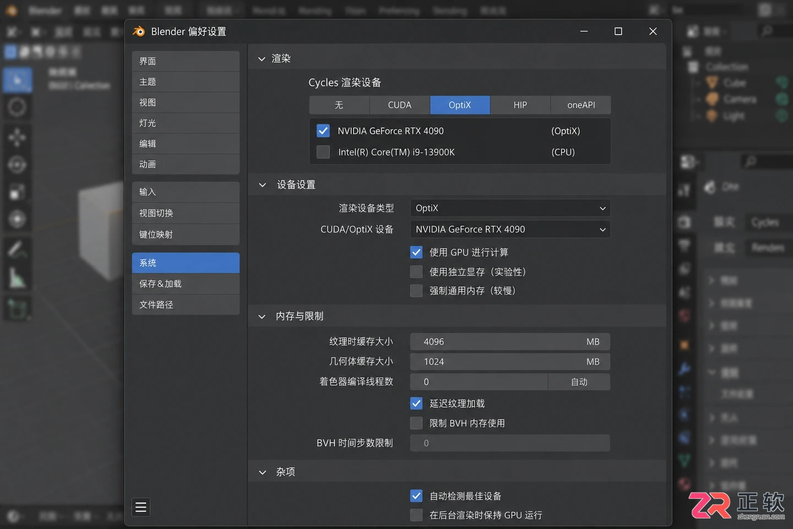793x529 pixels.
Task: Click the 几何体缓存大小 field showing 1024 MB
Action: pyautogui.click(x=510, y=361)
